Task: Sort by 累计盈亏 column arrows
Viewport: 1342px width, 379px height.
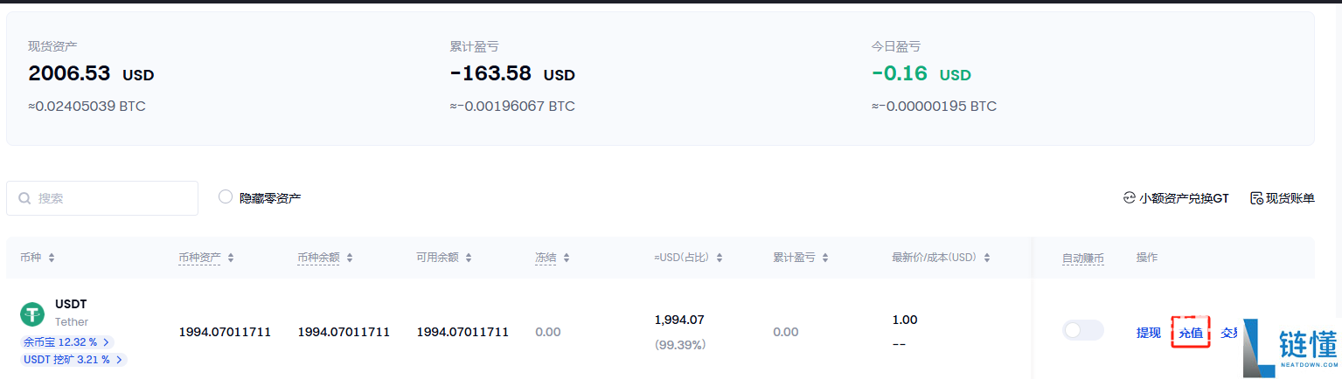Action: (825, 258)
